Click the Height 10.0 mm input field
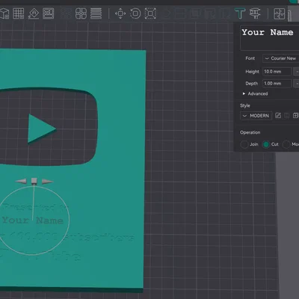The image size is (299, 299). coord(277,72)
